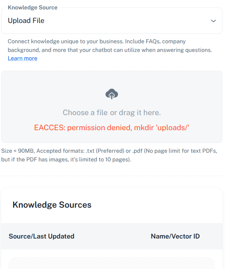
Task: Click empty space right of the Learn more link
Action: click(120, 58)
